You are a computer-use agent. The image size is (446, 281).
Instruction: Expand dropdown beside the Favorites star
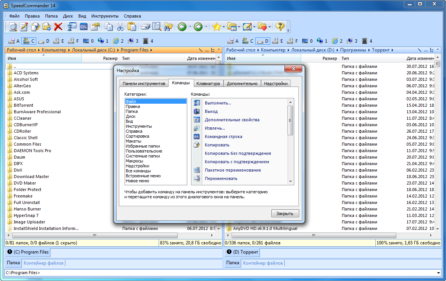[x=224, y=27]
